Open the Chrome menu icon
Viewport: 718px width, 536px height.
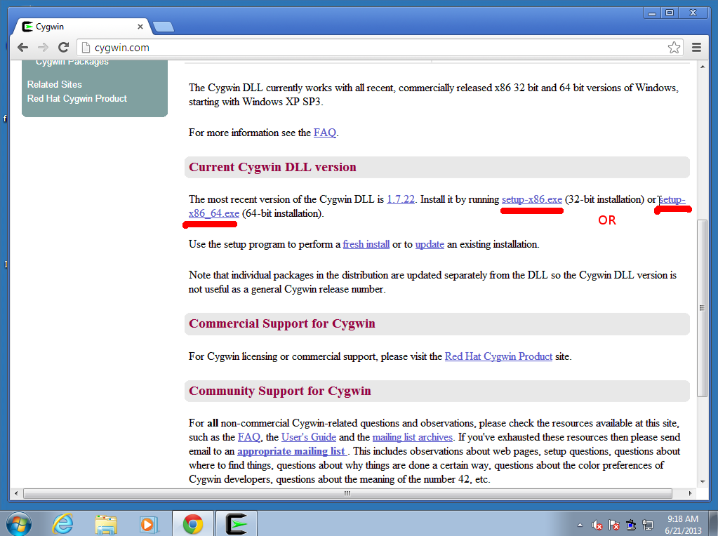point(696,48)
